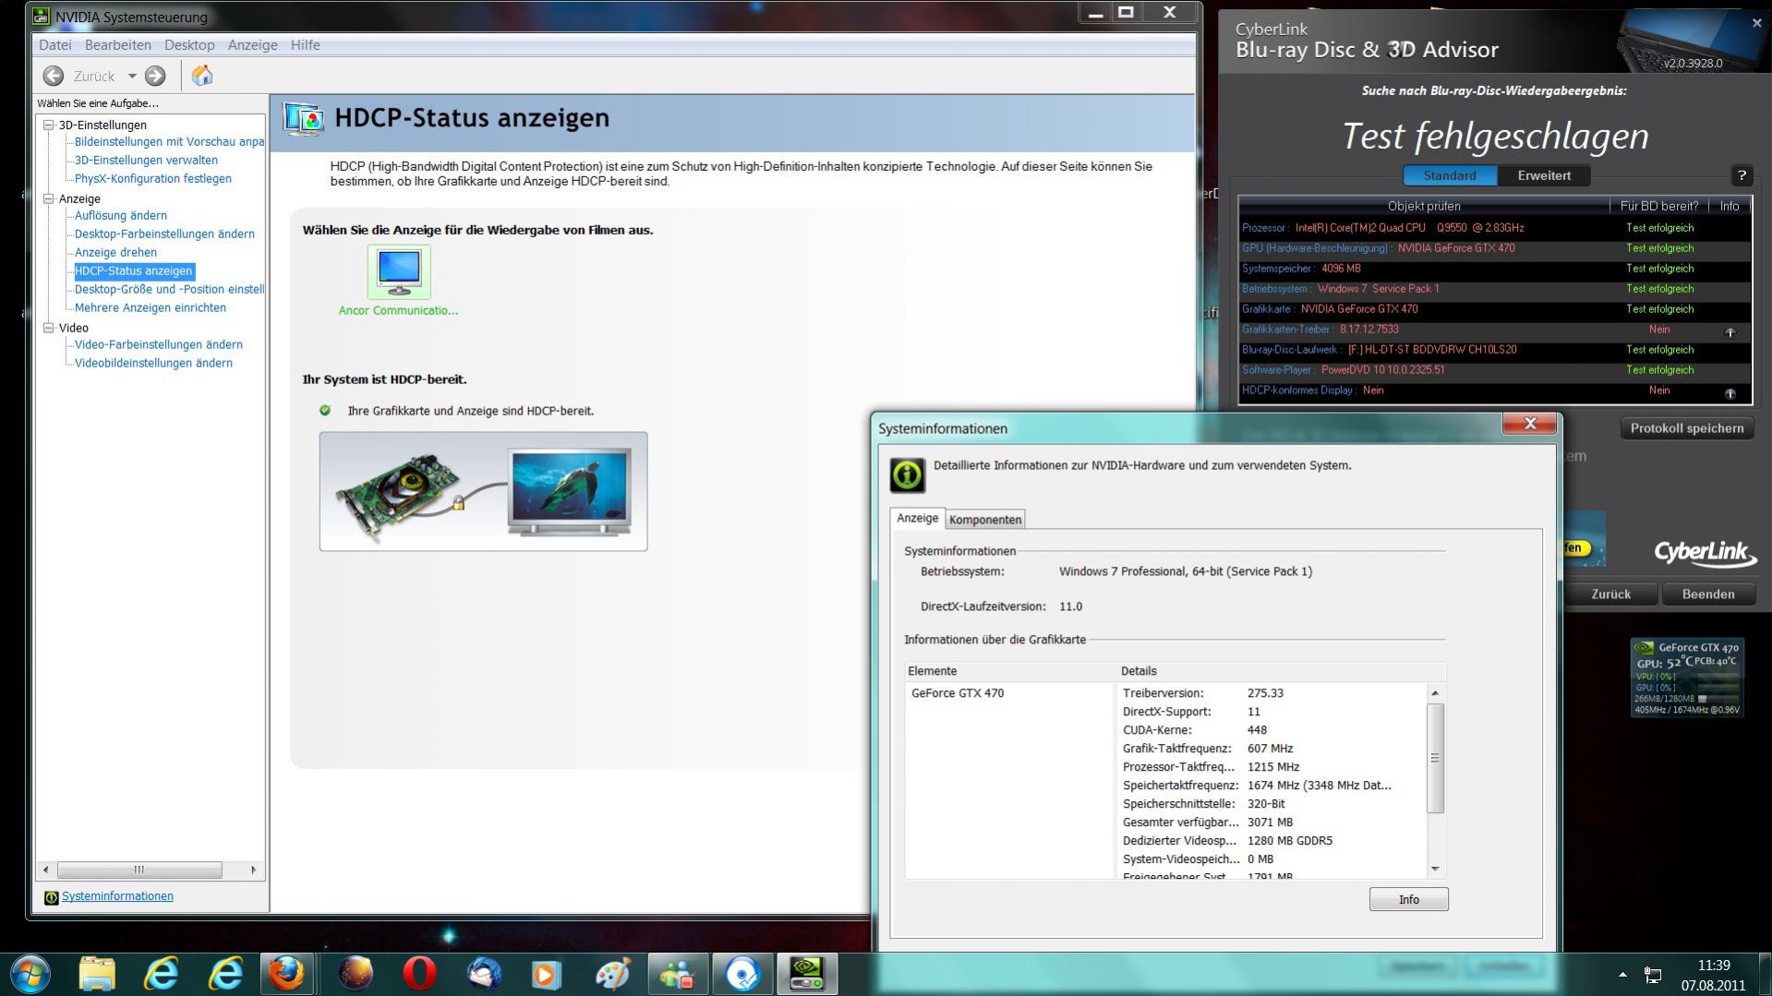This screenshot has width=1772, height=996.
Task: Select Auflösung ändern task
Action: click(x=121, y=215)
